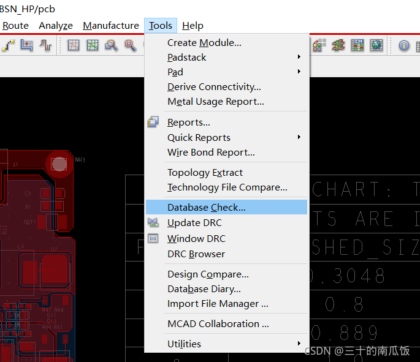This screenshot has height=362, width=420.
Task: Select the Add Connect routing tool icon
Action: [x=8, y=45]
